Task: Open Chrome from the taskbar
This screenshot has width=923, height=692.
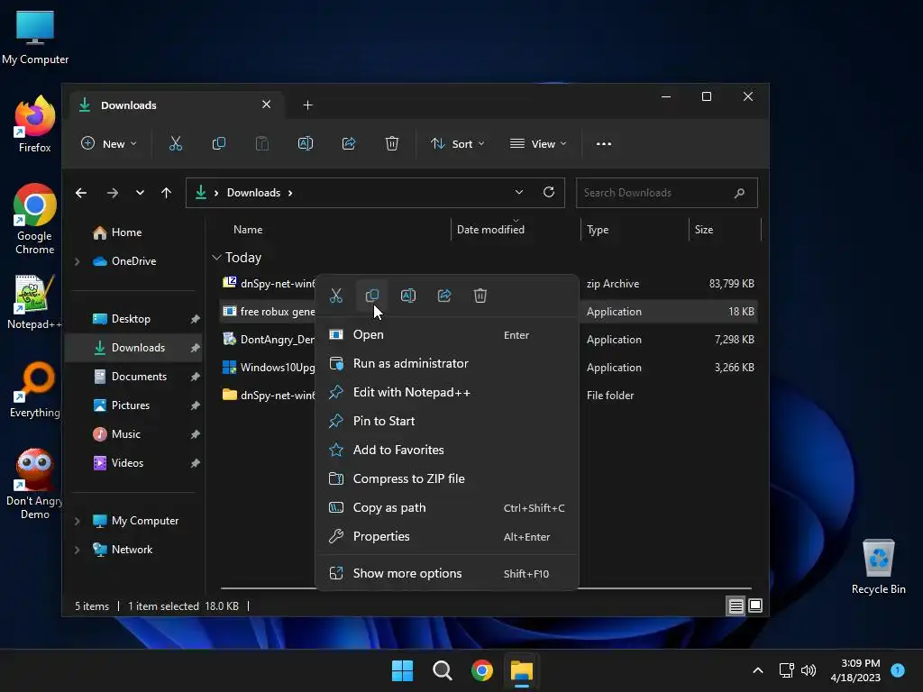Action: point(482,670)
